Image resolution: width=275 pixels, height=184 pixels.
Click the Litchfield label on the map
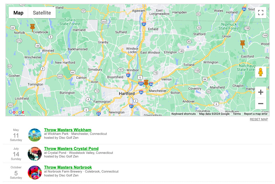coord(22,99)
